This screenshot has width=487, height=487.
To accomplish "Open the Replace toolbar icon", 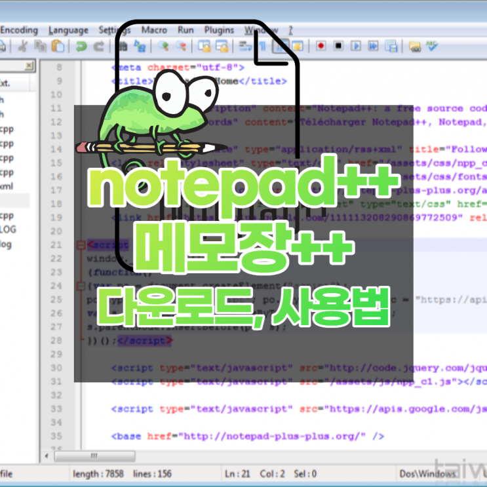I will coord(140,47).
